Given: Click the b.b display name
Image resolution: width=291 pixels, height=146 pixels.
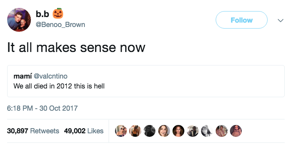Looking at the screenshot, I should pos(42,14).
